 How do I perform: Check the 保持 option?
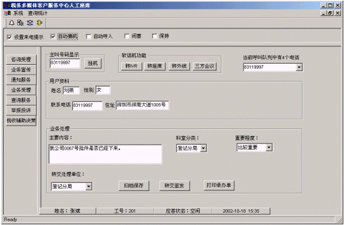pos(155,36)
